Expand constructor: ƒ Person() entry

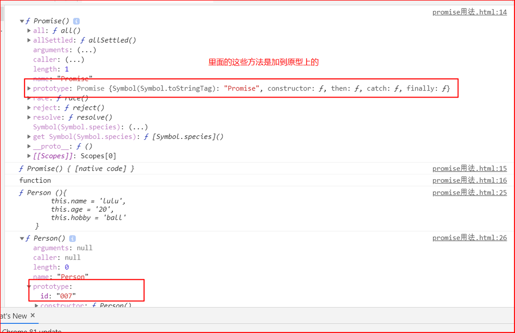(36, 306)
